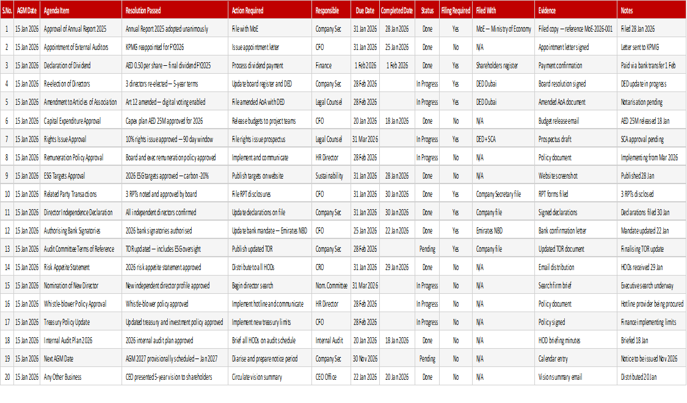
Task: Click the '30 Nov 2026' due date cell
Action: [365, 358]
